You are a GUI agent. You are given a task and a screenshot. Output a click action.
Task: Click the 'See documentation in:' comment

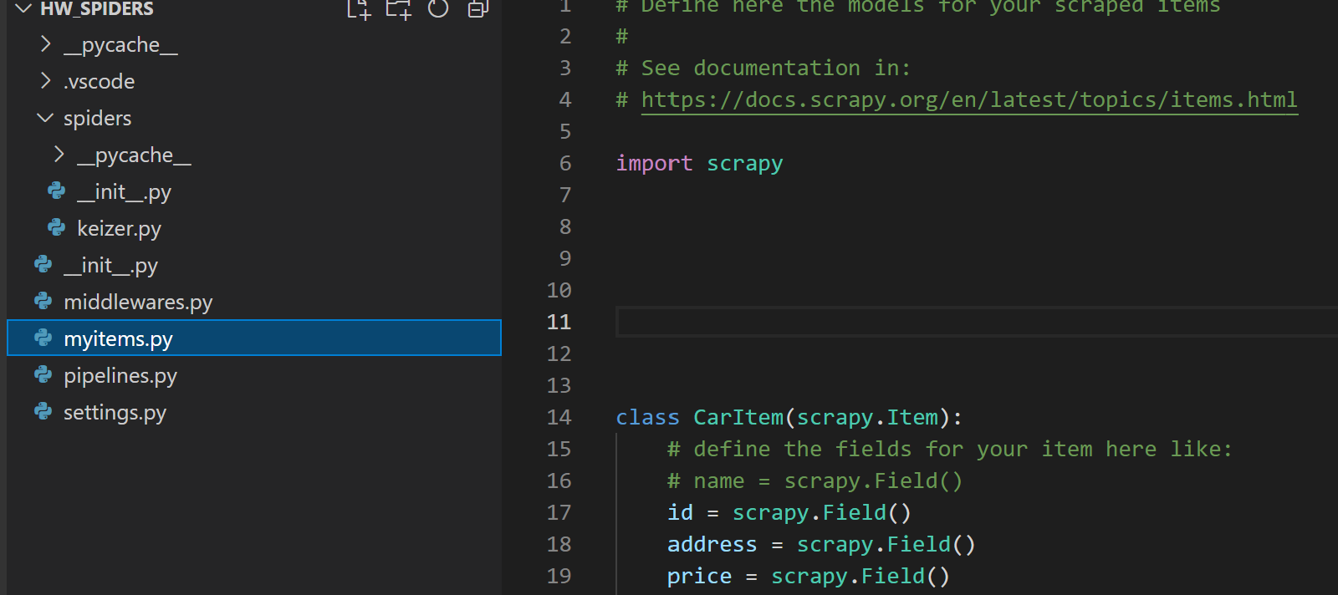(763, 68)
